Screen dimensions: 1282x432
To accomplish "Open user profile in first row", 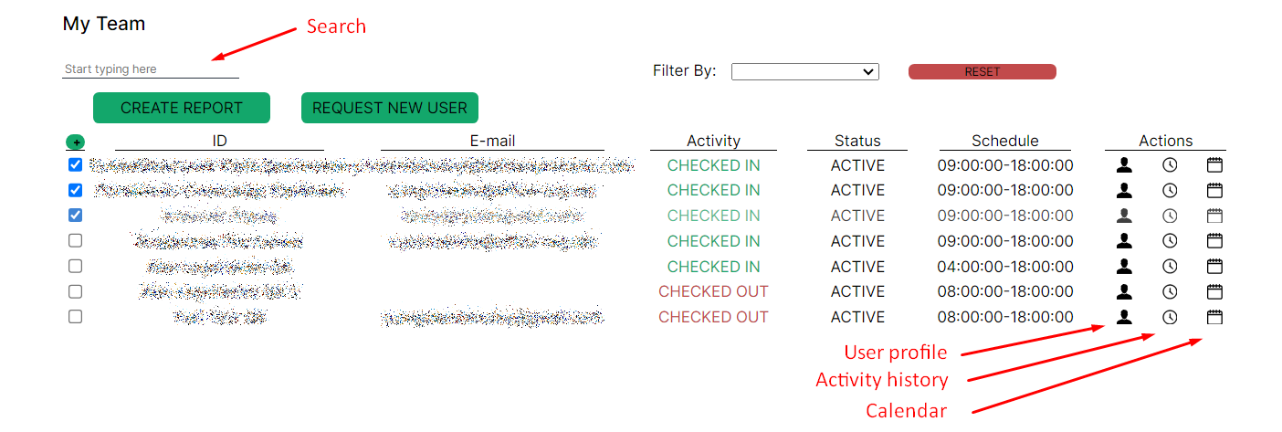I will (x=1124, y=165).
